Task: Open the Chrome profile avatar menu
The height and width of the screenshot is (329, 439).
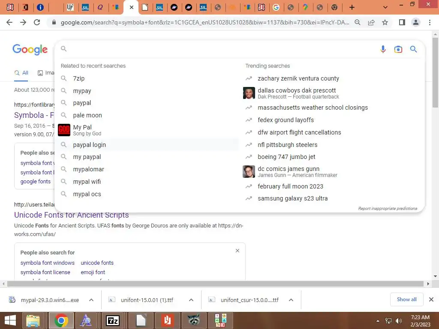Action: point(416,22)
